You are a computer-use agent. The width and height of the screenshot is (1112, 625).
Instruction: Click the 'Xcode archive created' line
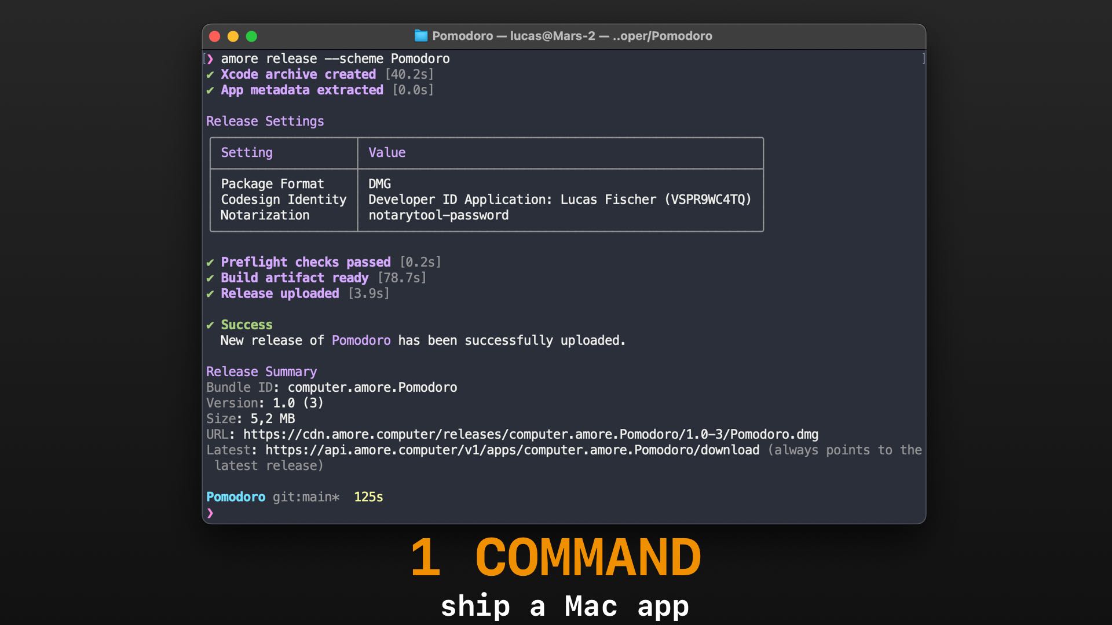[298, 74]
